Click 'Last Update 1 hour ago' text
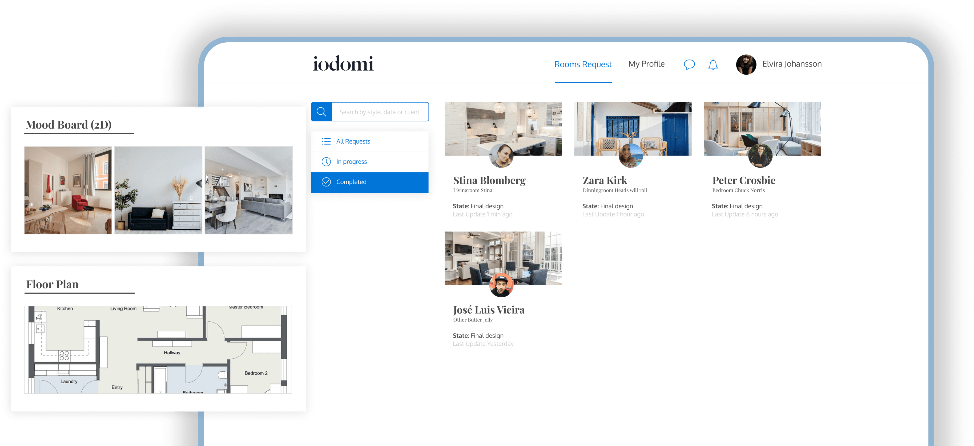Image resolution: width=974 pixels, height=446 pixels. [613, 214]
